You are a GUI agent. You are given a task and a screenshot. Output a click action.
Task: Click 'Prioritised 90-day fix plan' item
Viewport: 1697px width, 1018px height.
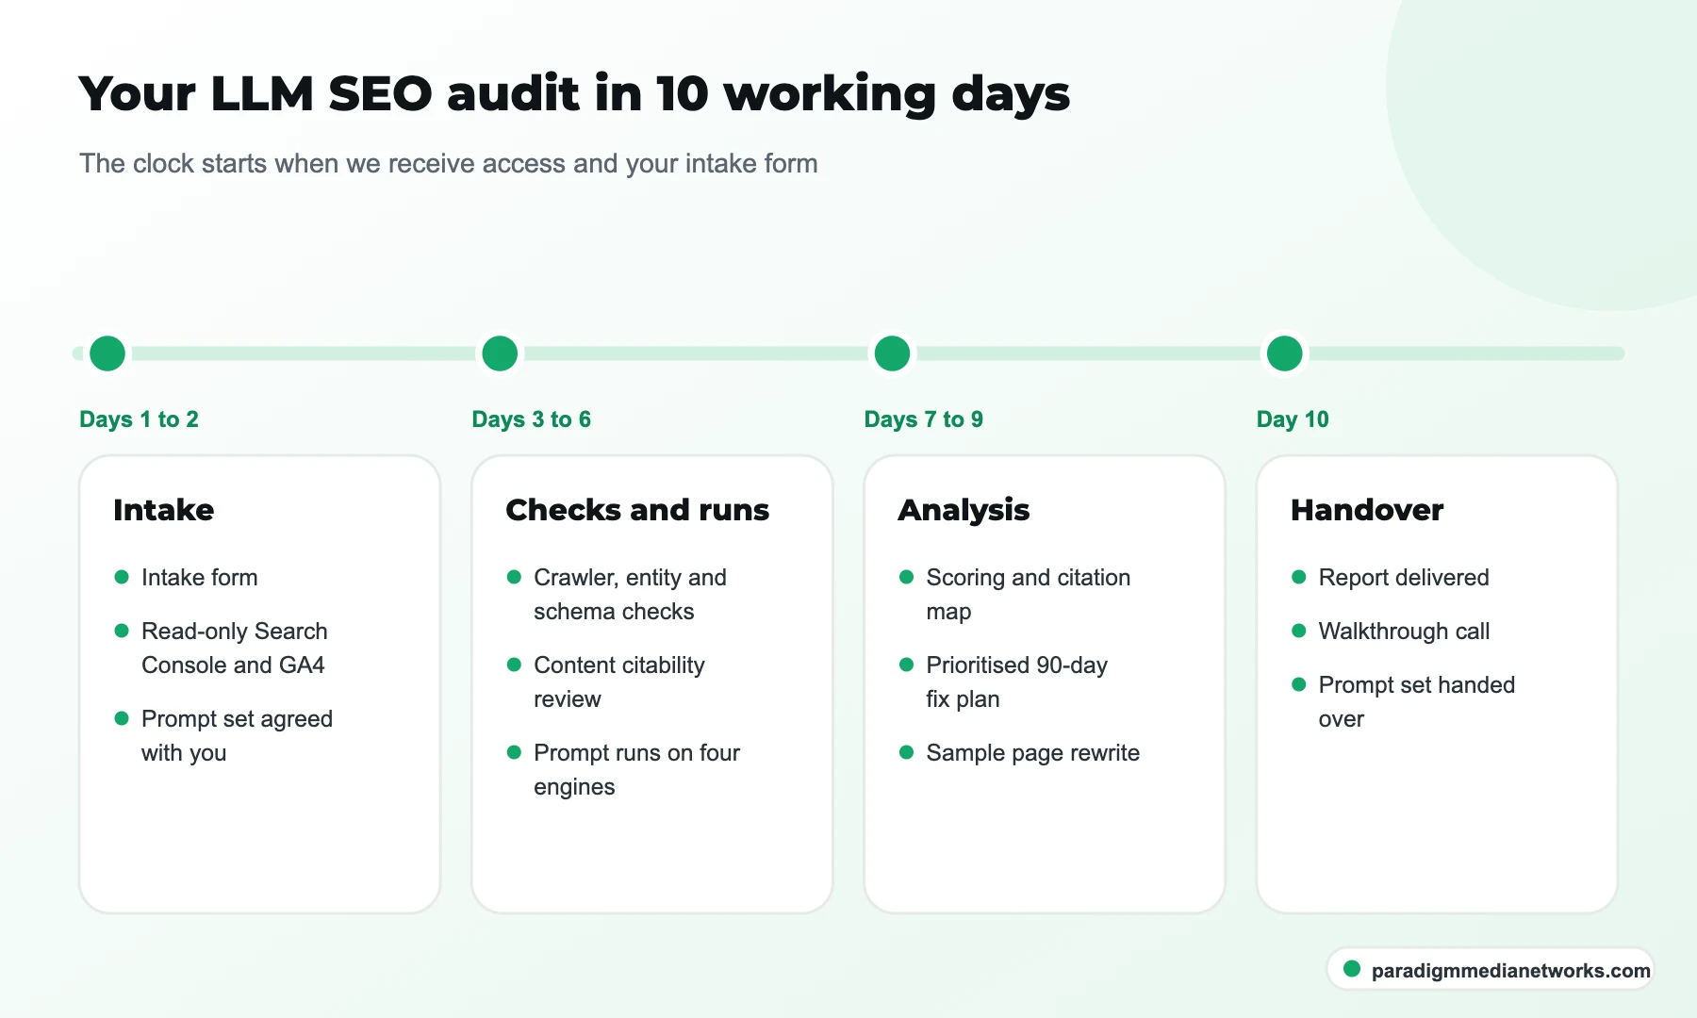click(x=1016, y=681)
